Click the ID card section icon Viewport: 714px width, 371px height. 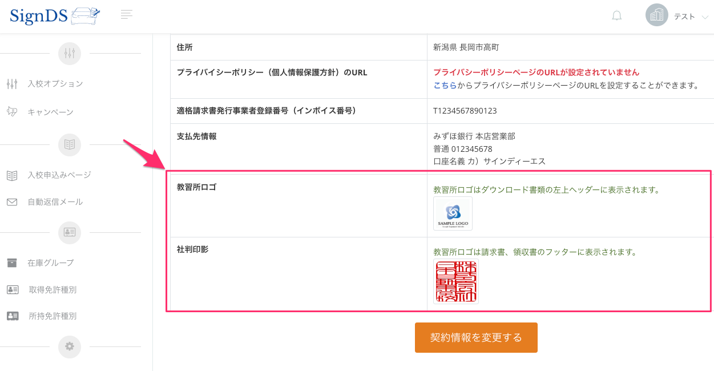(70, 232)
